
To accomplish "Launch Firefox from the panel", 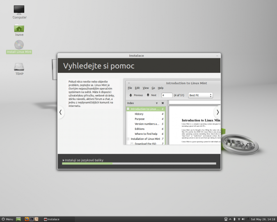I will [x=27, y=219].
